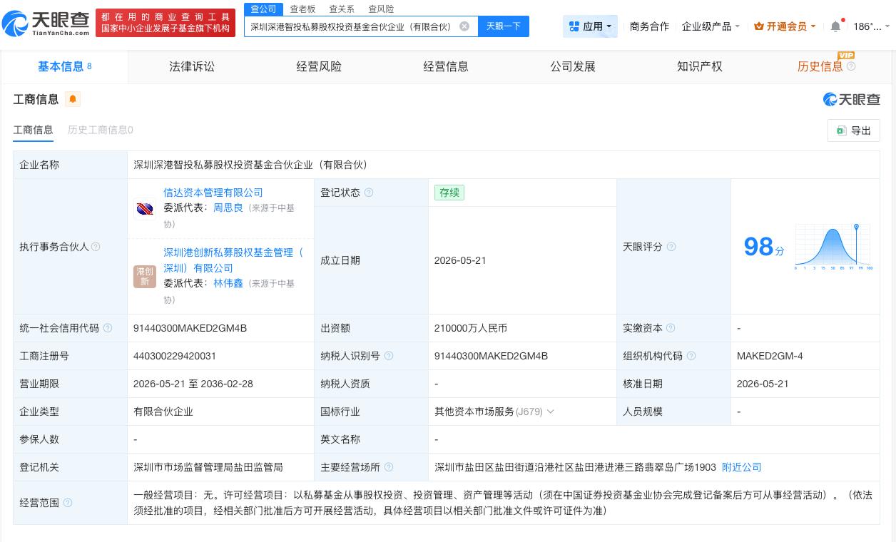Switch to the 经营信息 tab

(x=446, y=66)
